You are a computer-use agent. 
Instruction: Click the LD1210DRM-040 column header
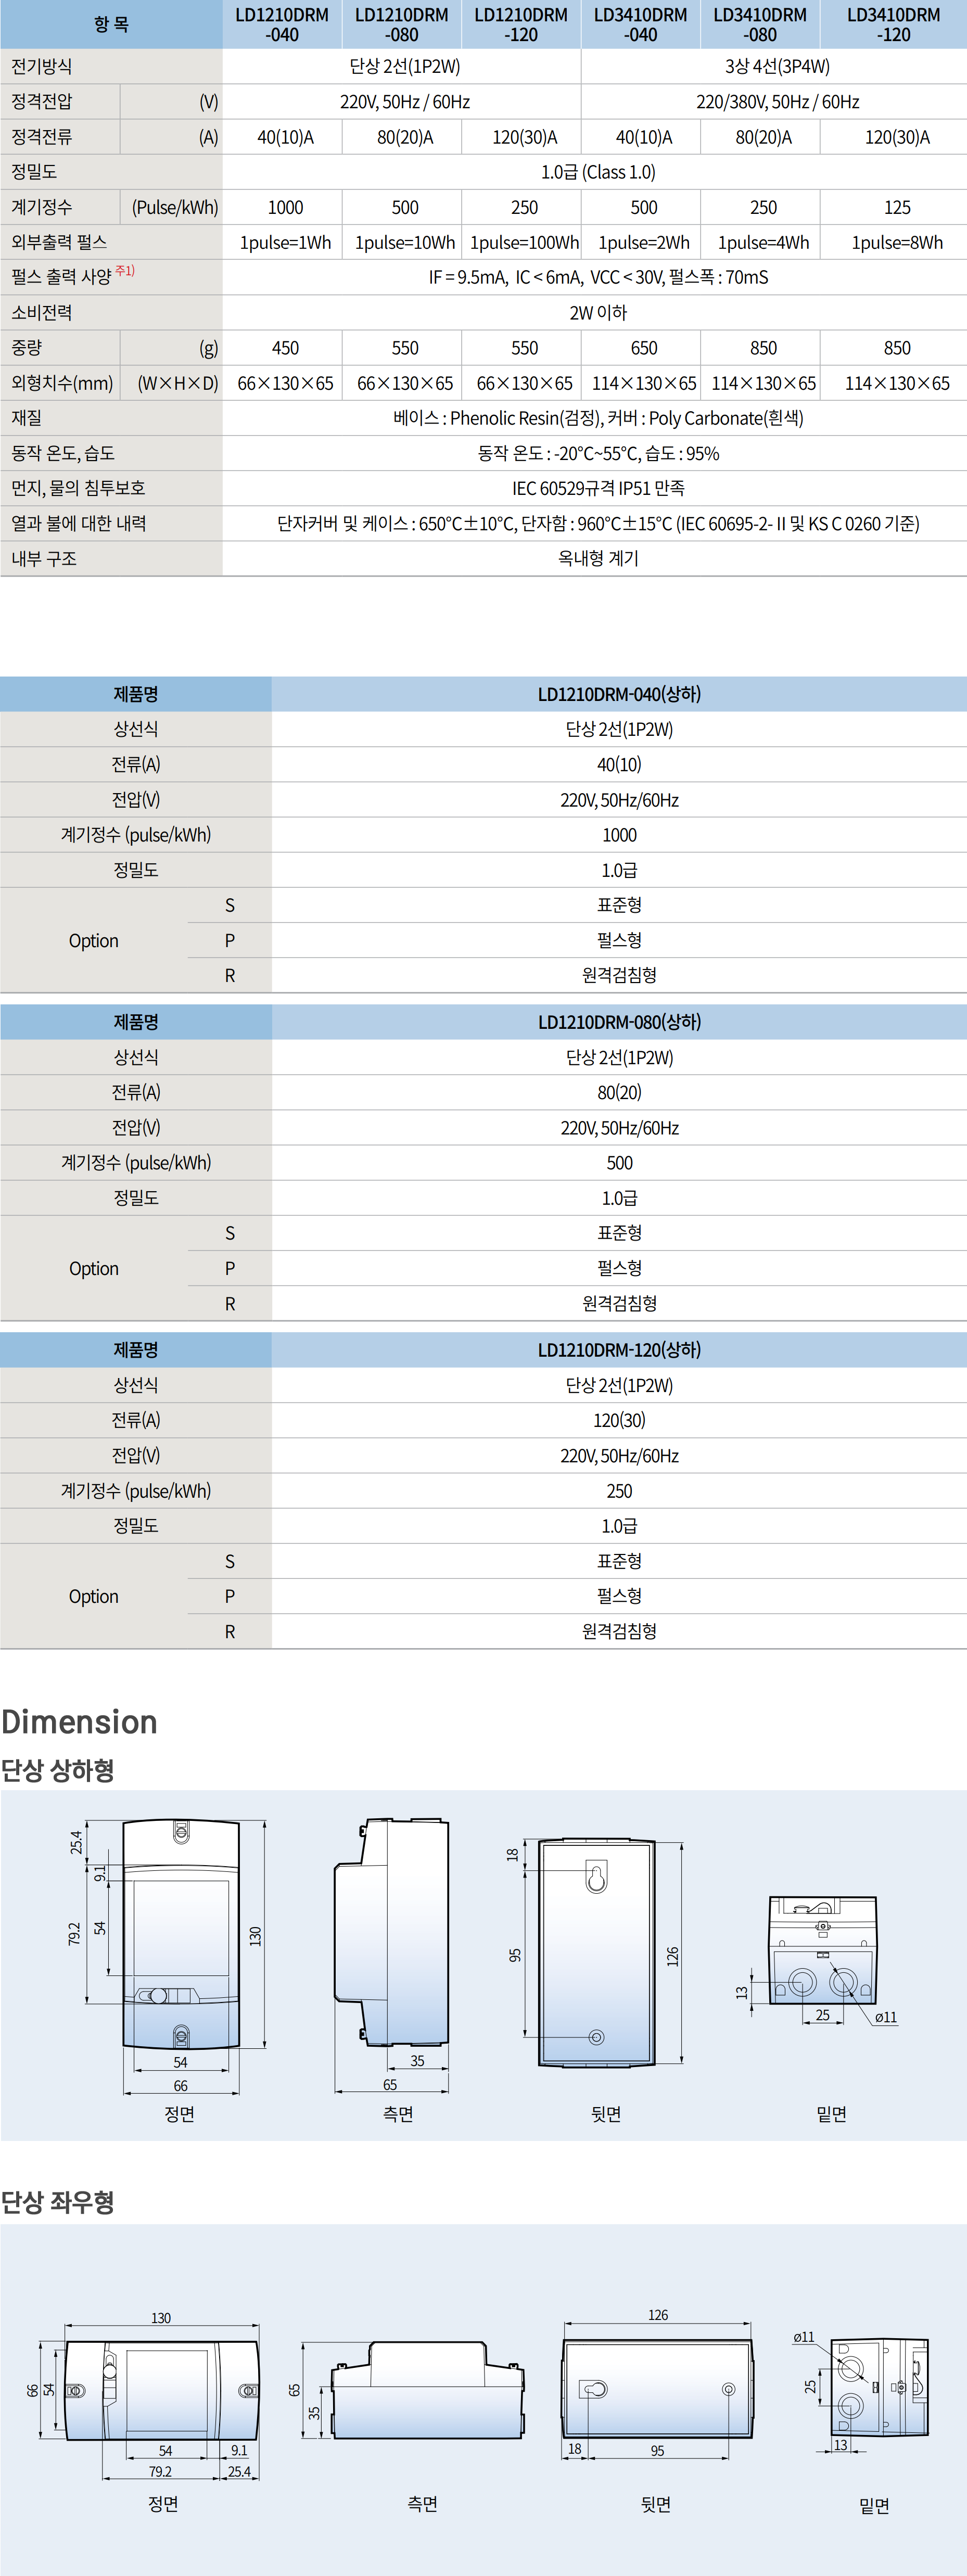coord(282,25)
